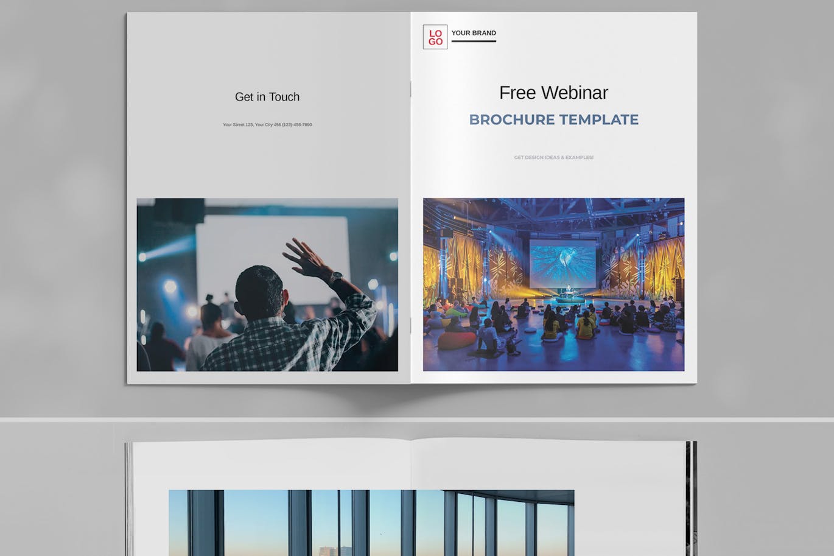This screenshot has height=556, width=834.
Task: Click the window skyline photo in lower spread
Action: pyautogui.click(x=371, y=523)
